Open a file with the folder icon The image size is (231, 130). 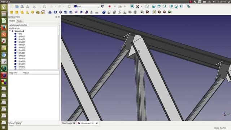pyautogui.click(x=17, y=6)
